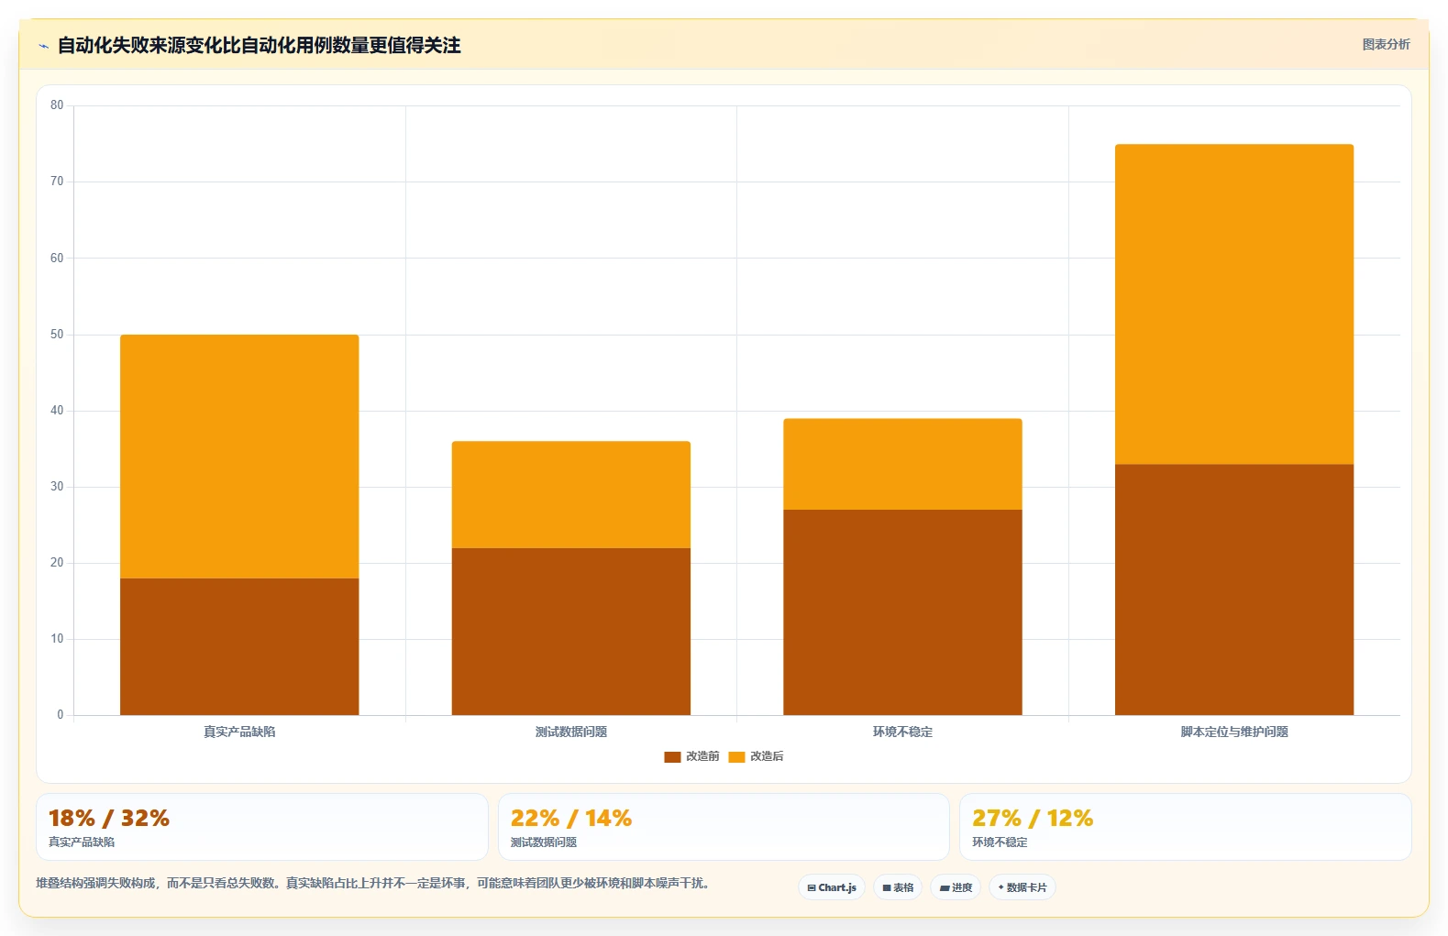Click the 图表分析 label in header
Image resolution: width=1448 pixels, height=936 pixels.
(x=1386, y=44)
